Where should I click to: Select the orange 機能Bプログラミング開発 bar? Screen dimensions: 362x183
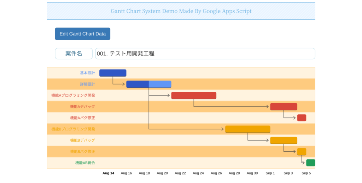(x=247, y=129)
